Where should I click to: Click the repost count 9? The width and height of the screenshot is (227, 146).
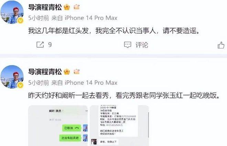tap(50, 45)
